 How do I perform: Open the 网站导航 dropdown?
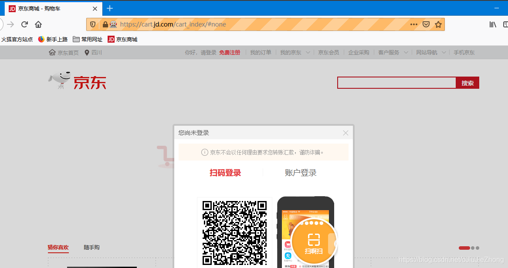tap(428, 52)
